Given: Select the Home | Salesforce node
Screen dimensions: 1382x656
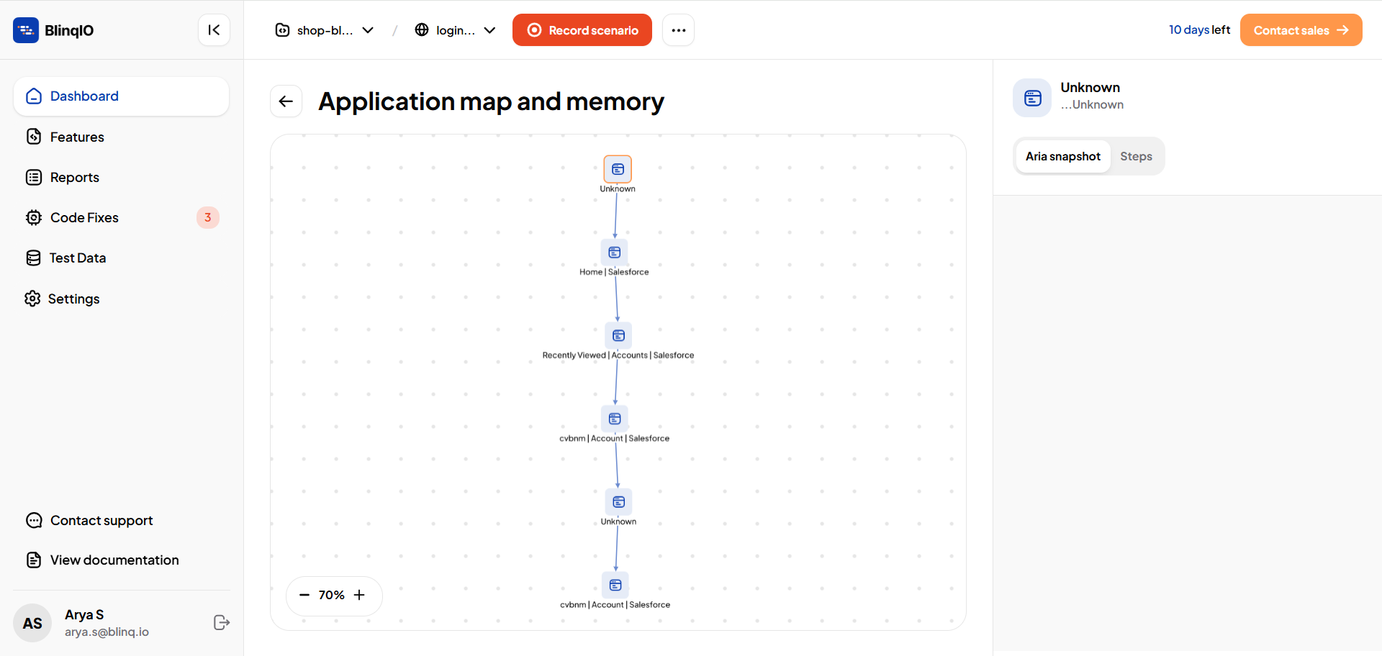Looking at the screenshot, I should [614, 252].
